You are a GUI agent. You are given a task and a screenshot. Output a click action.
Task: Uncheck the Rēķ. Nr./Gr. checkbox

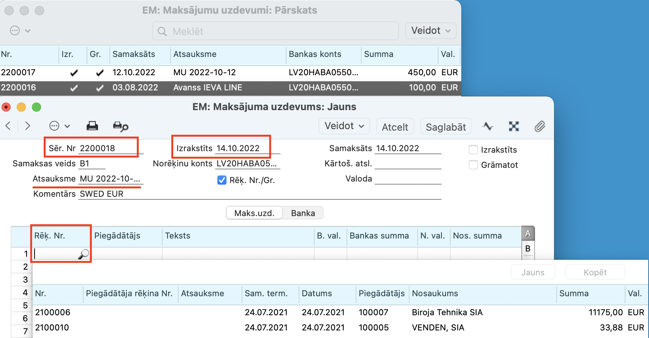point(222,180)
